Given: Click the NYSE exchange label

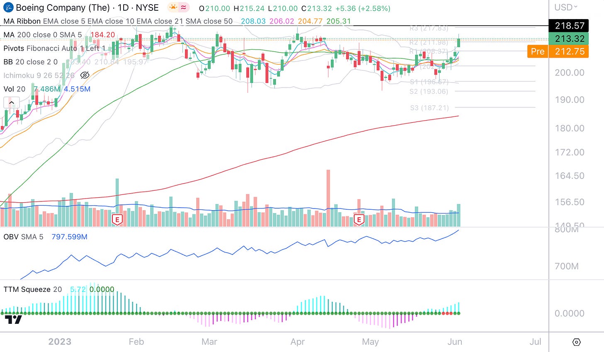Looking at the screenshot, I should point(147,7).
